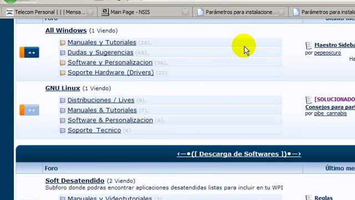This screenshot has width=355, height=200.
Task: Open the Maestro Sideba last post link
Action: 334,45
